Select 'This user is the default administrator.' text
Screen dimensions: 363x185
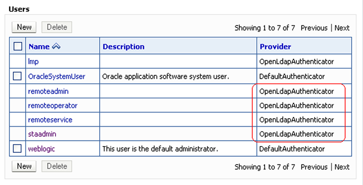click(x=160, y=149)
